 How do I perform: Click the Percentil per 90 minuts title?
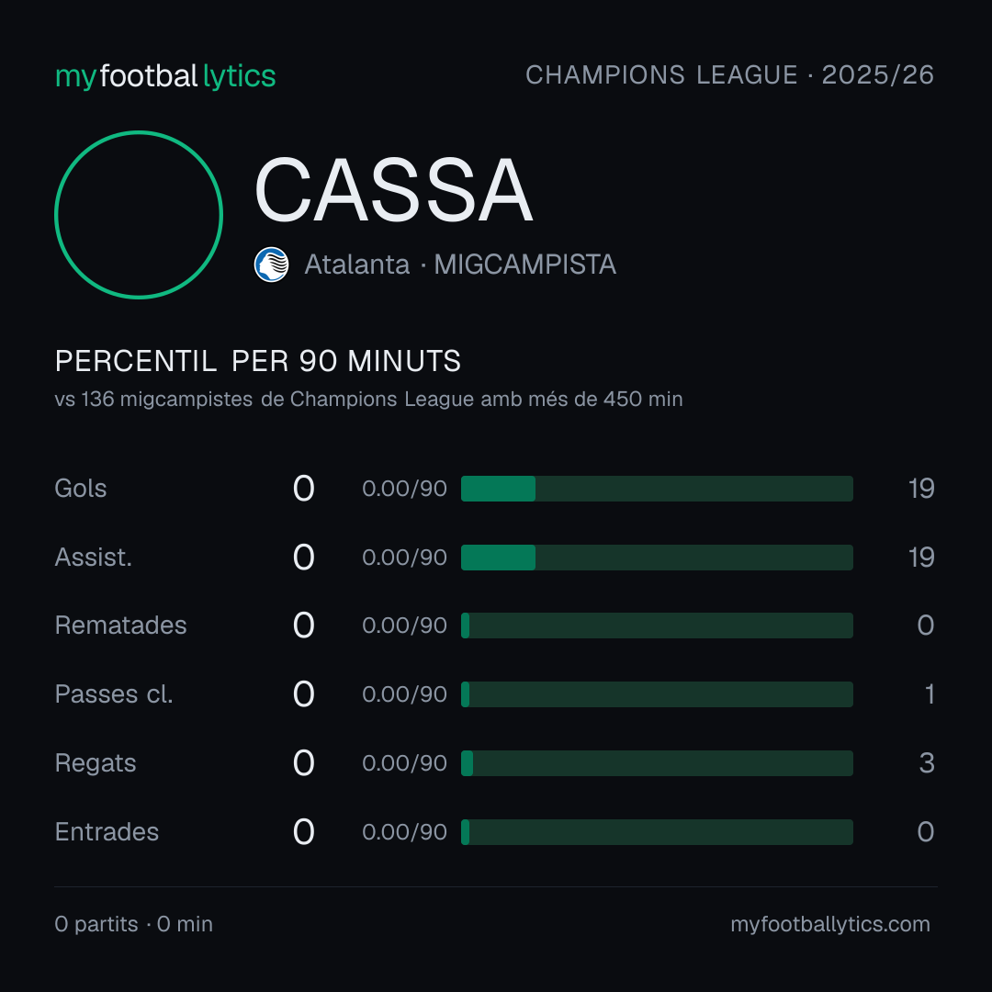(x=258, y=361)
